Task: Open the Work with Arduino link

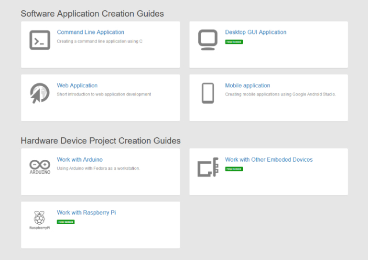Action: 79,160
